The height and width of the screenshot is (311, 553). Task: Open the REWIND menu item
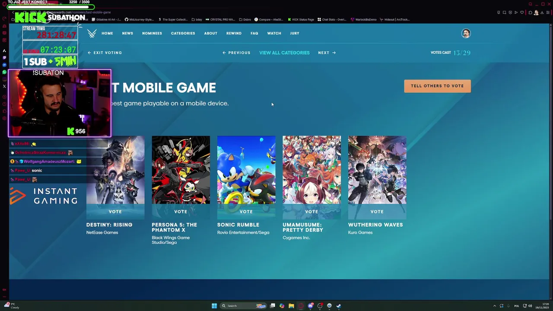pos(234,33)
